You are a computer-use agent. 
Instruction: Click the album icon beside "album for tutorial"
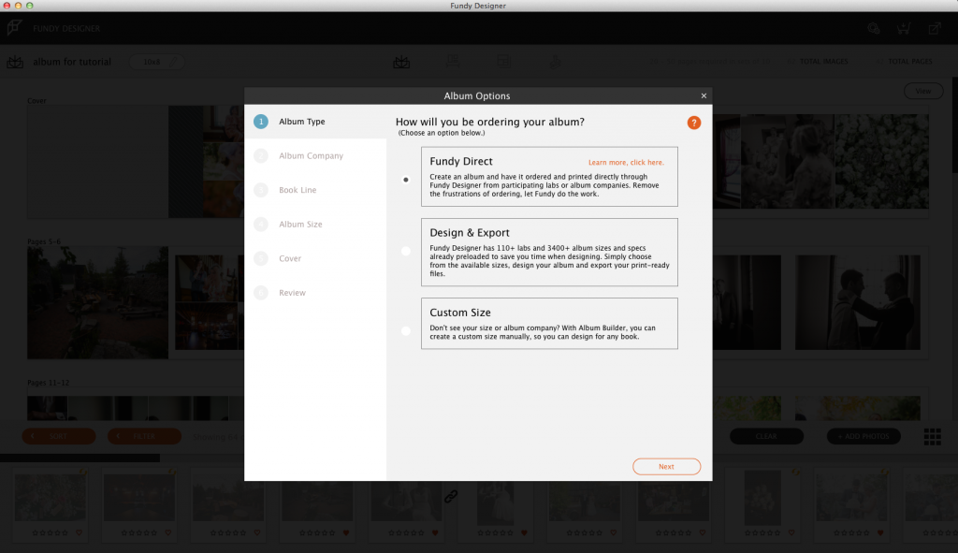click(x=15, y=62)
